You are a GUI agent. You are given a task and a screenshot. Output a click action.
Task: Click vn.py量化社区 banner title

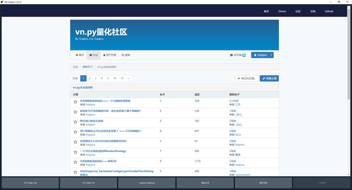101,32
